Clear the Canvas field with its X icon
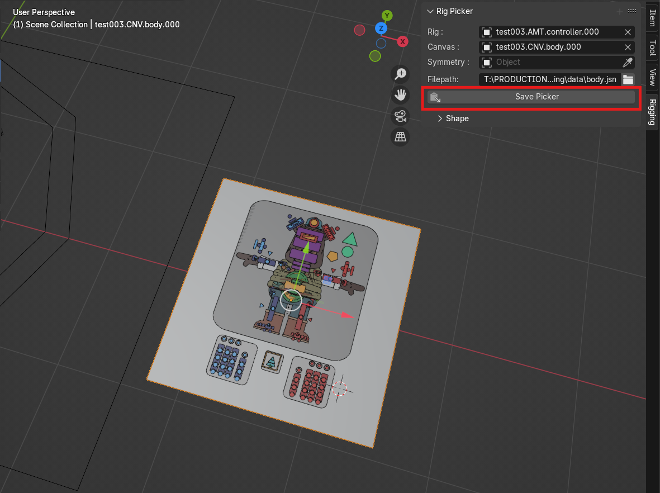The image size is (660, 493). 628,47
